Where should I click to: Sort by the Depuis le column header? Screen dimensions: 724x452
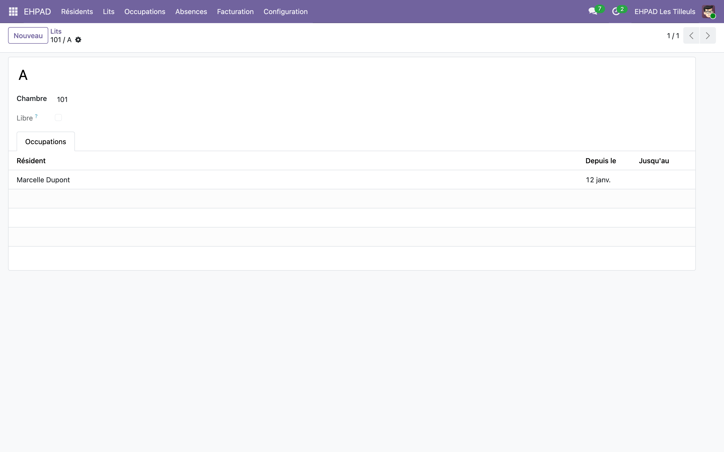click(x=601, y=161)
